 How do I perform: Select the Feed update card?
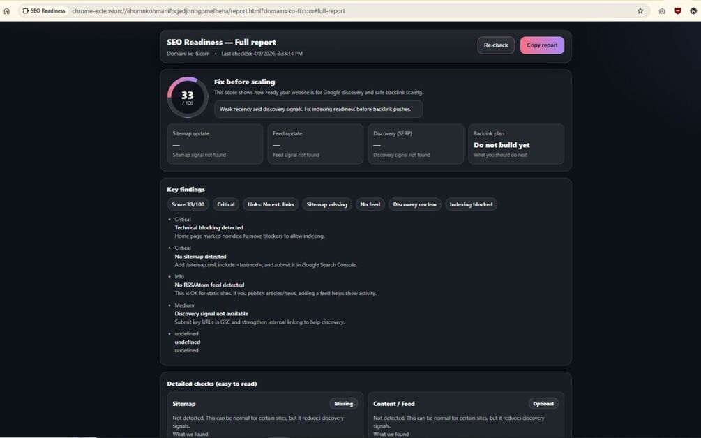click(315, 144)
